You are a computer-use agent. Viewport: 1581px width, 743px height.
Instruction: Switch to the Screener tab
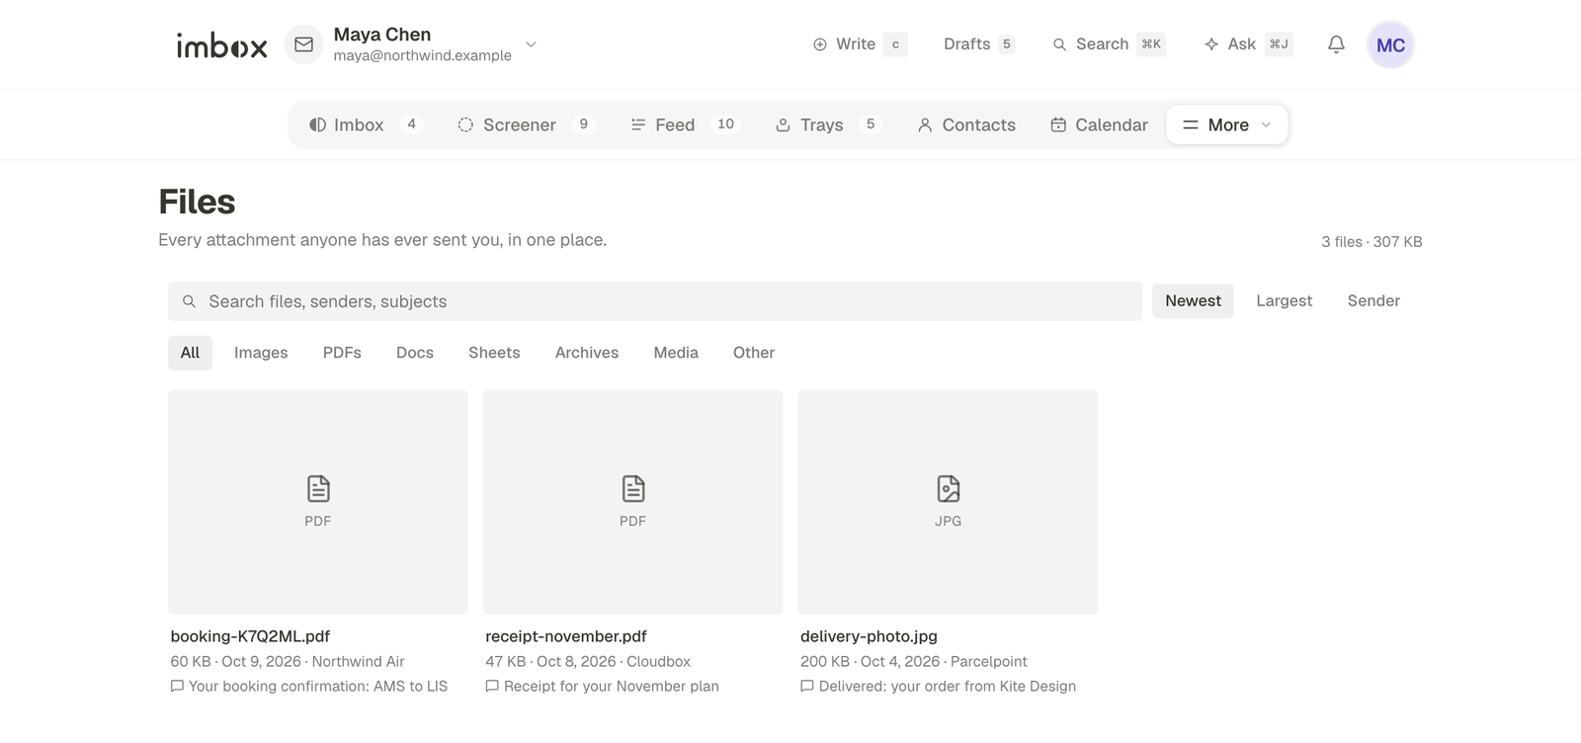pyautogui.click(x=525, y=124)
